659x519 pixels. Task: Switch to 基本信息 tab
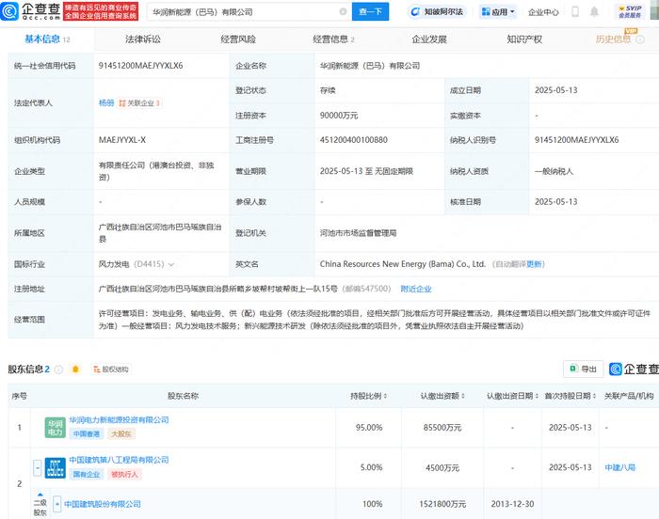(x=47, y=39)
